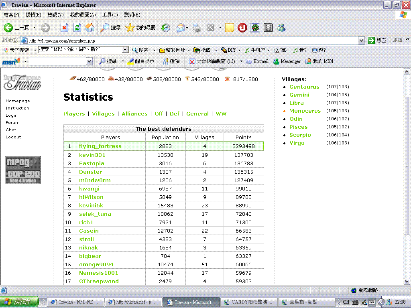Open the History clock icon
This screenshot has width=411, height=308.
click(x=165, y=28)
